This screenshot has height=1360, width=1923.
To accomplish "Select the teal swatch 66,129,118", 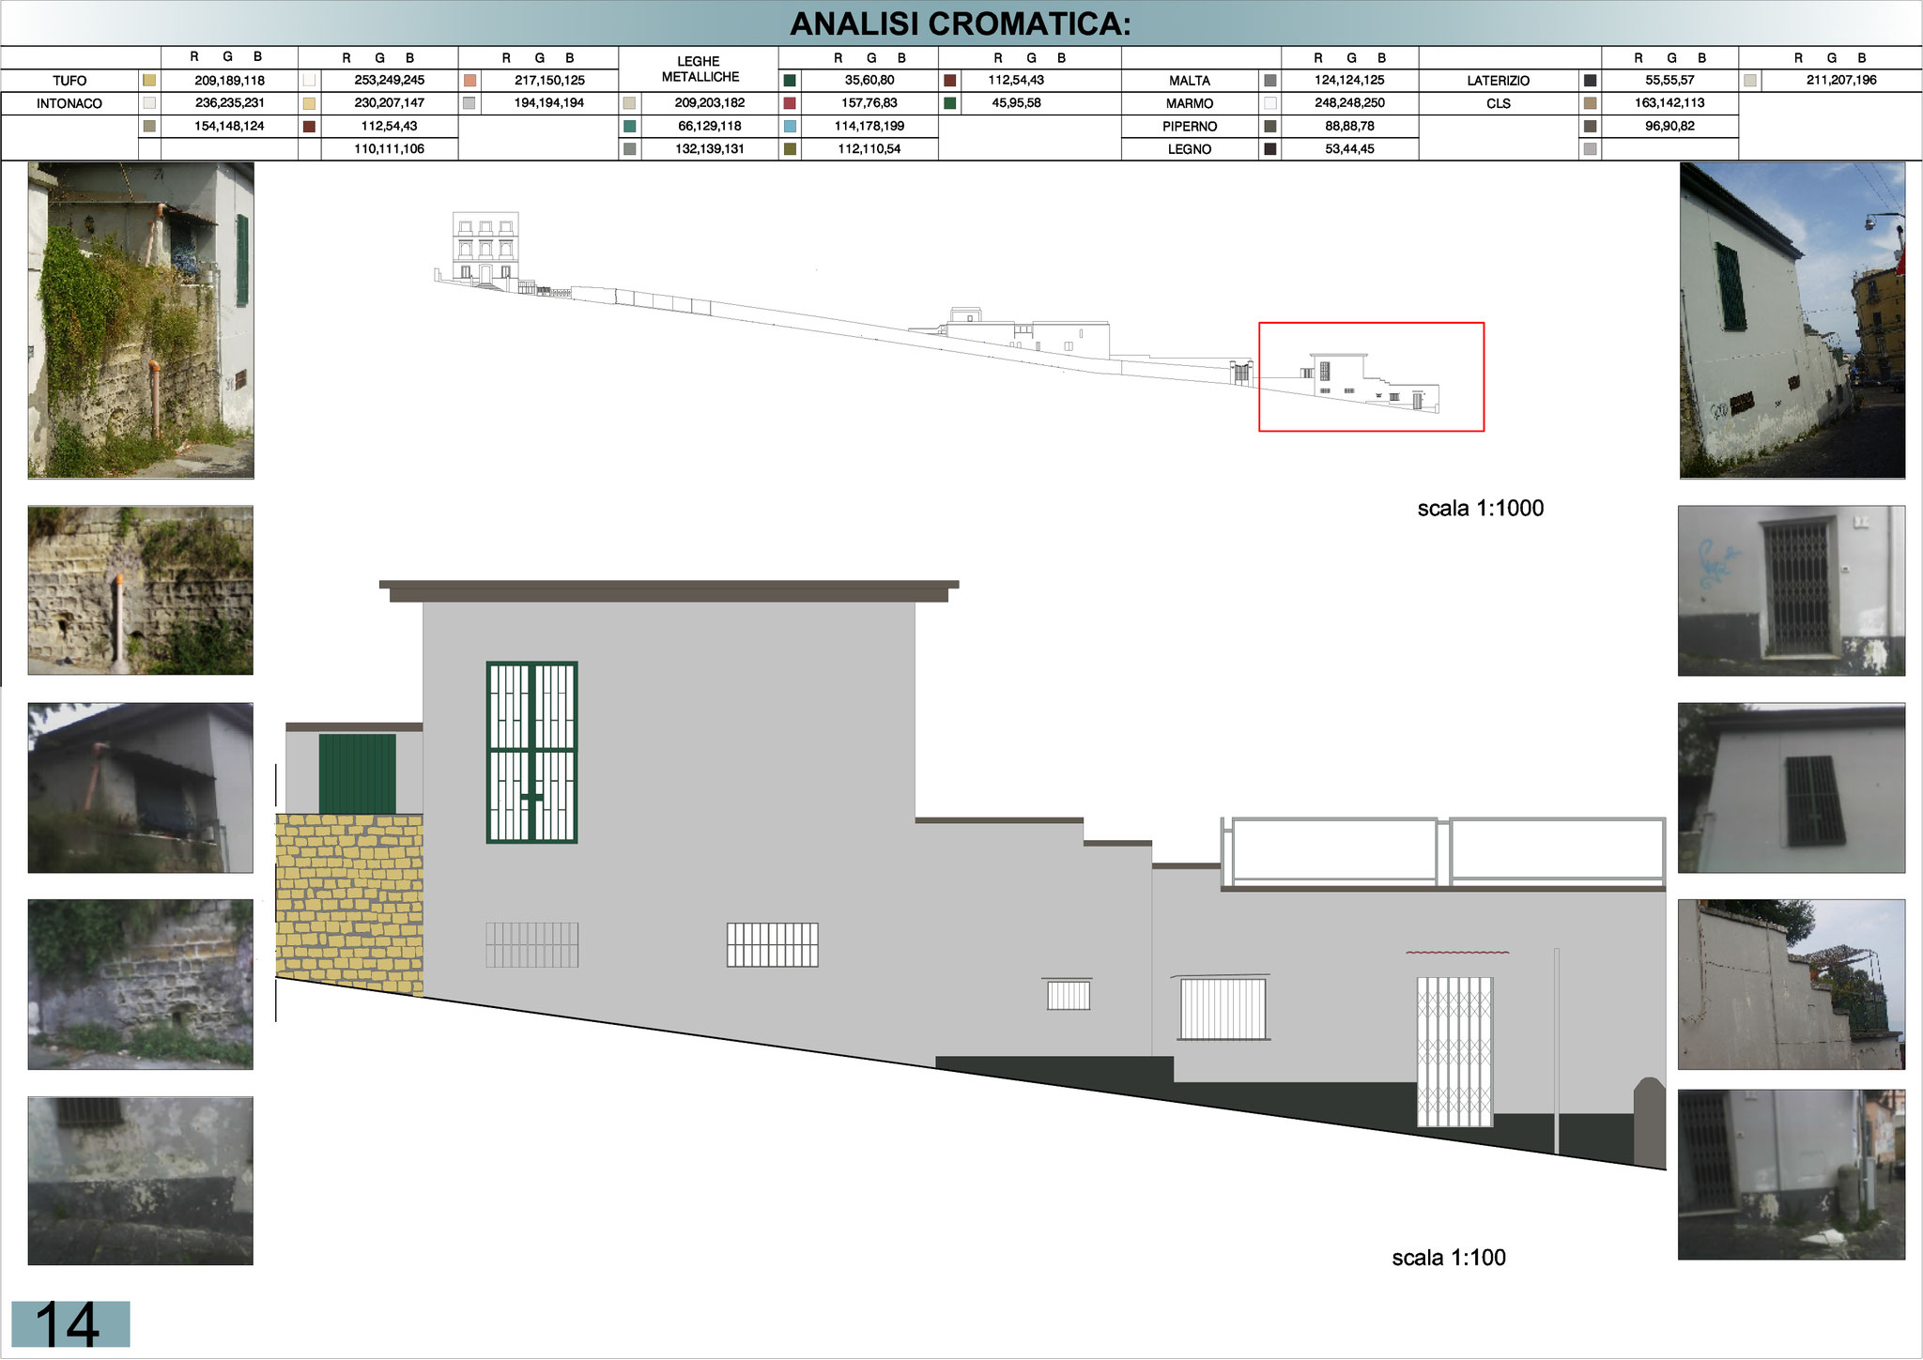I will coord(629,126).
